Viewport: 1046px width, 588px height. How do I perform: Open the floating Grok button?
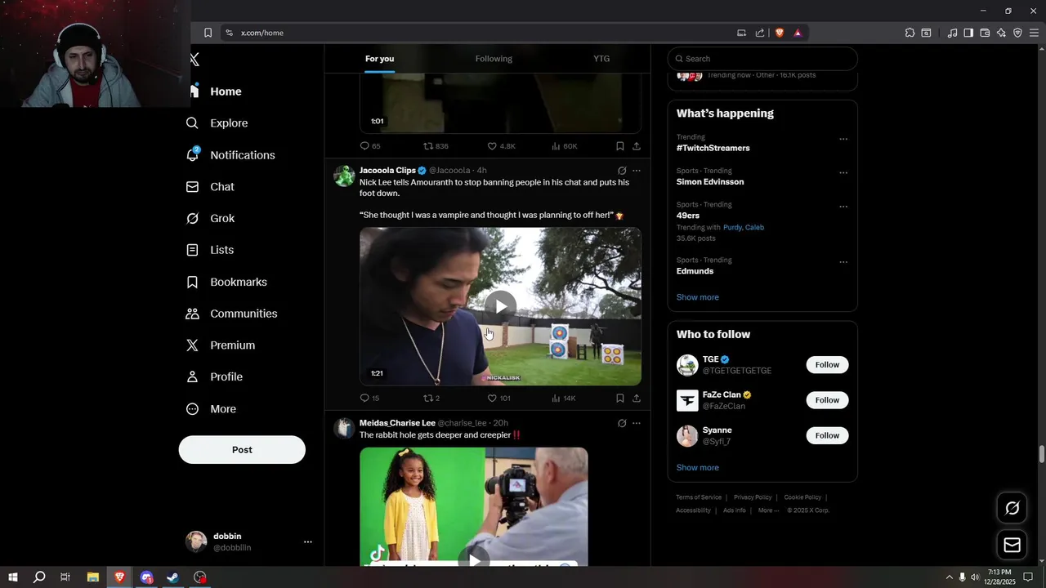click(1012, 508)
